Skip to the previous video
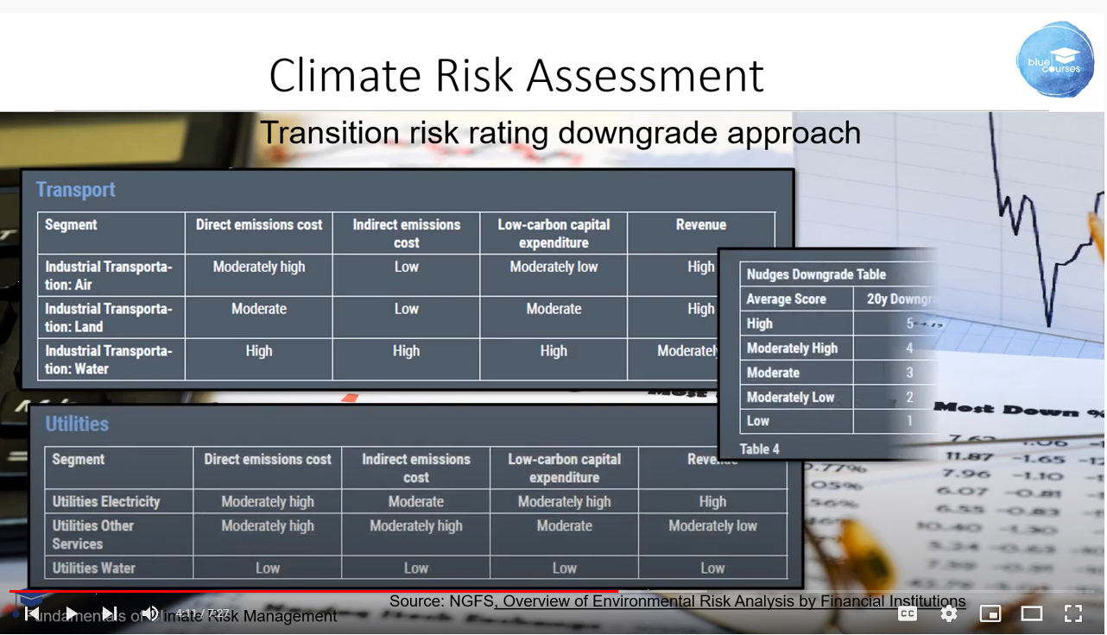Screen dimensions: 1107x635 coord(32,613)
